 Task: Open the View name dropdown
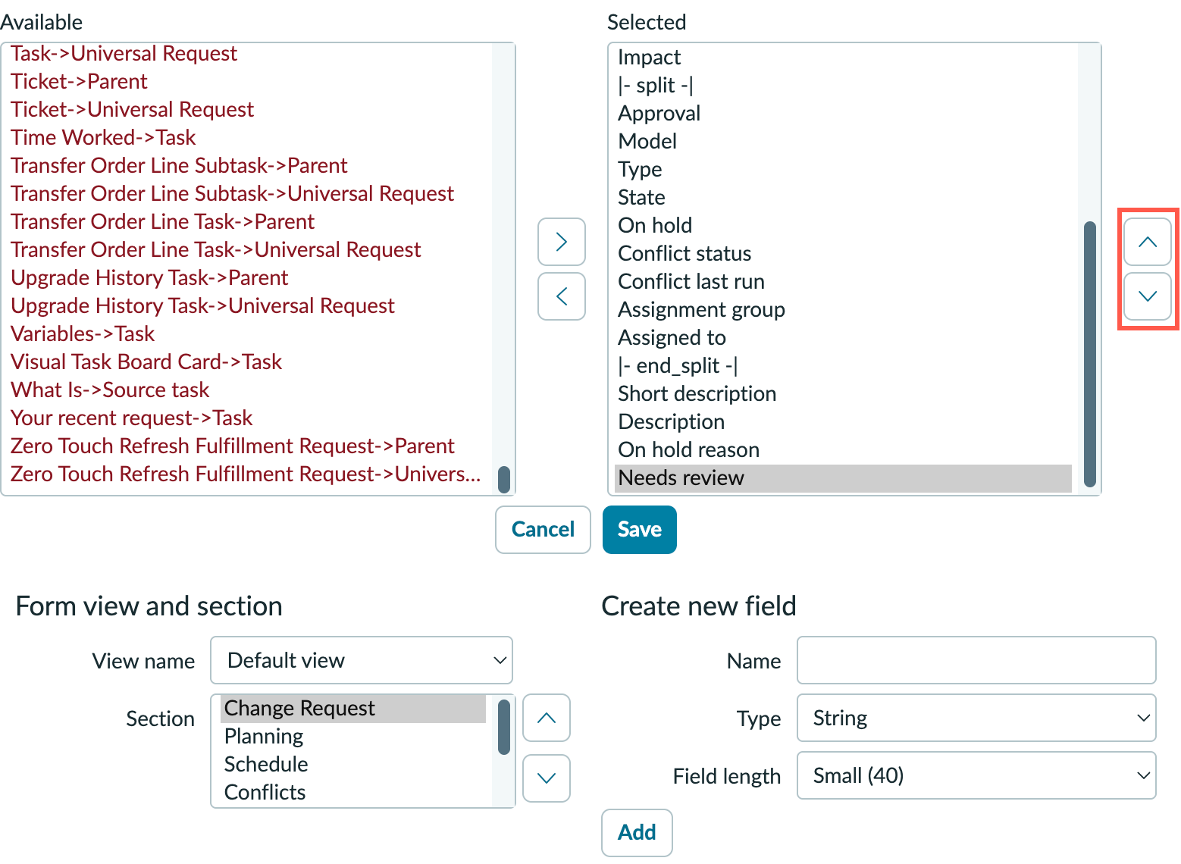(x=362, y=660)
